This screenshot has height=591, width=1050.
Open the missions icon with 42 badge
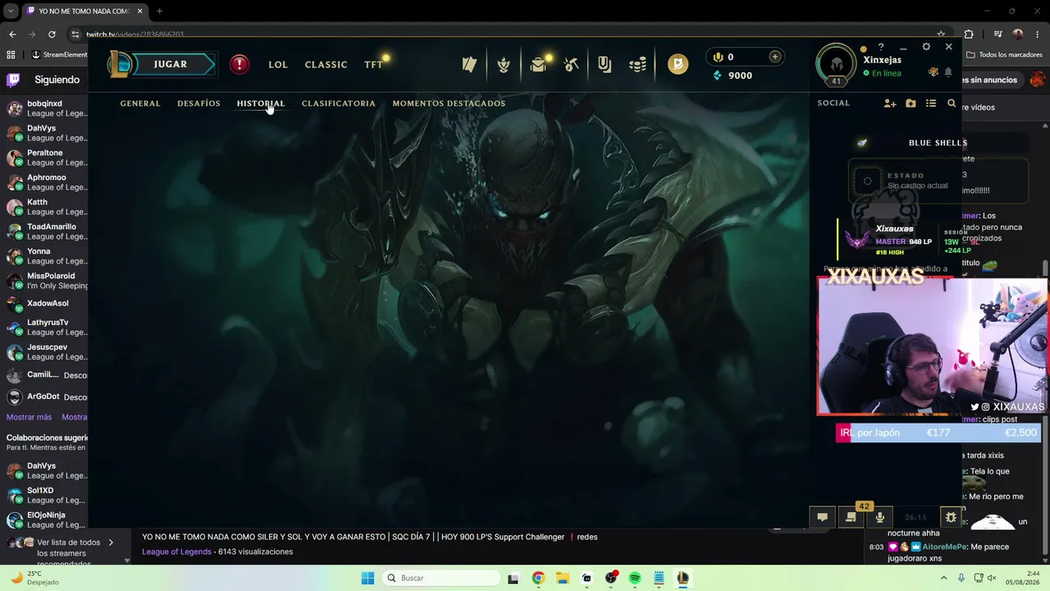(x=851, y=517)
